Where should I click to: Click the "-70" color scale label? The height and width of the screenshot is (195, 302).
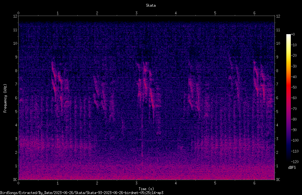point(294,109)
